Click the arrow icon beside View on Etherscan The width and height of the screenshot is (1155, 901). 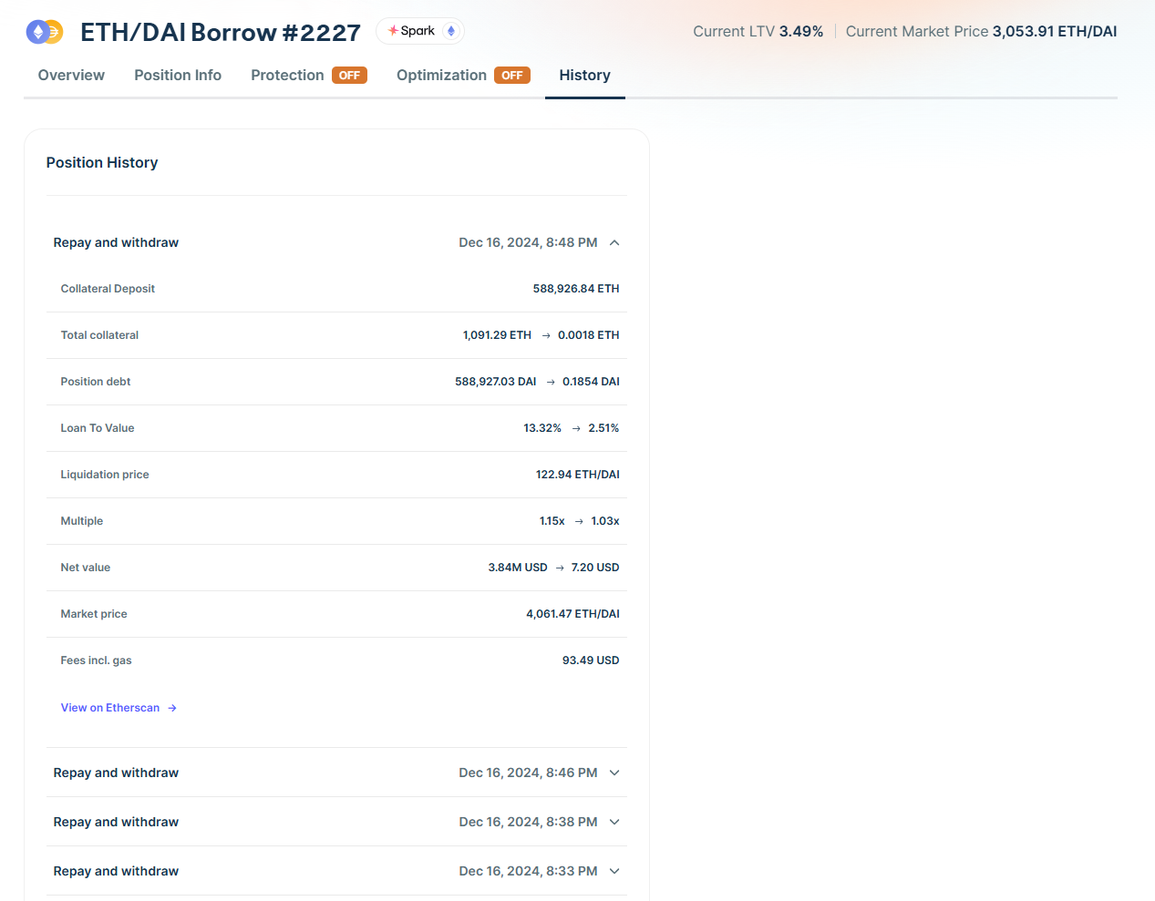pos(172,708)
